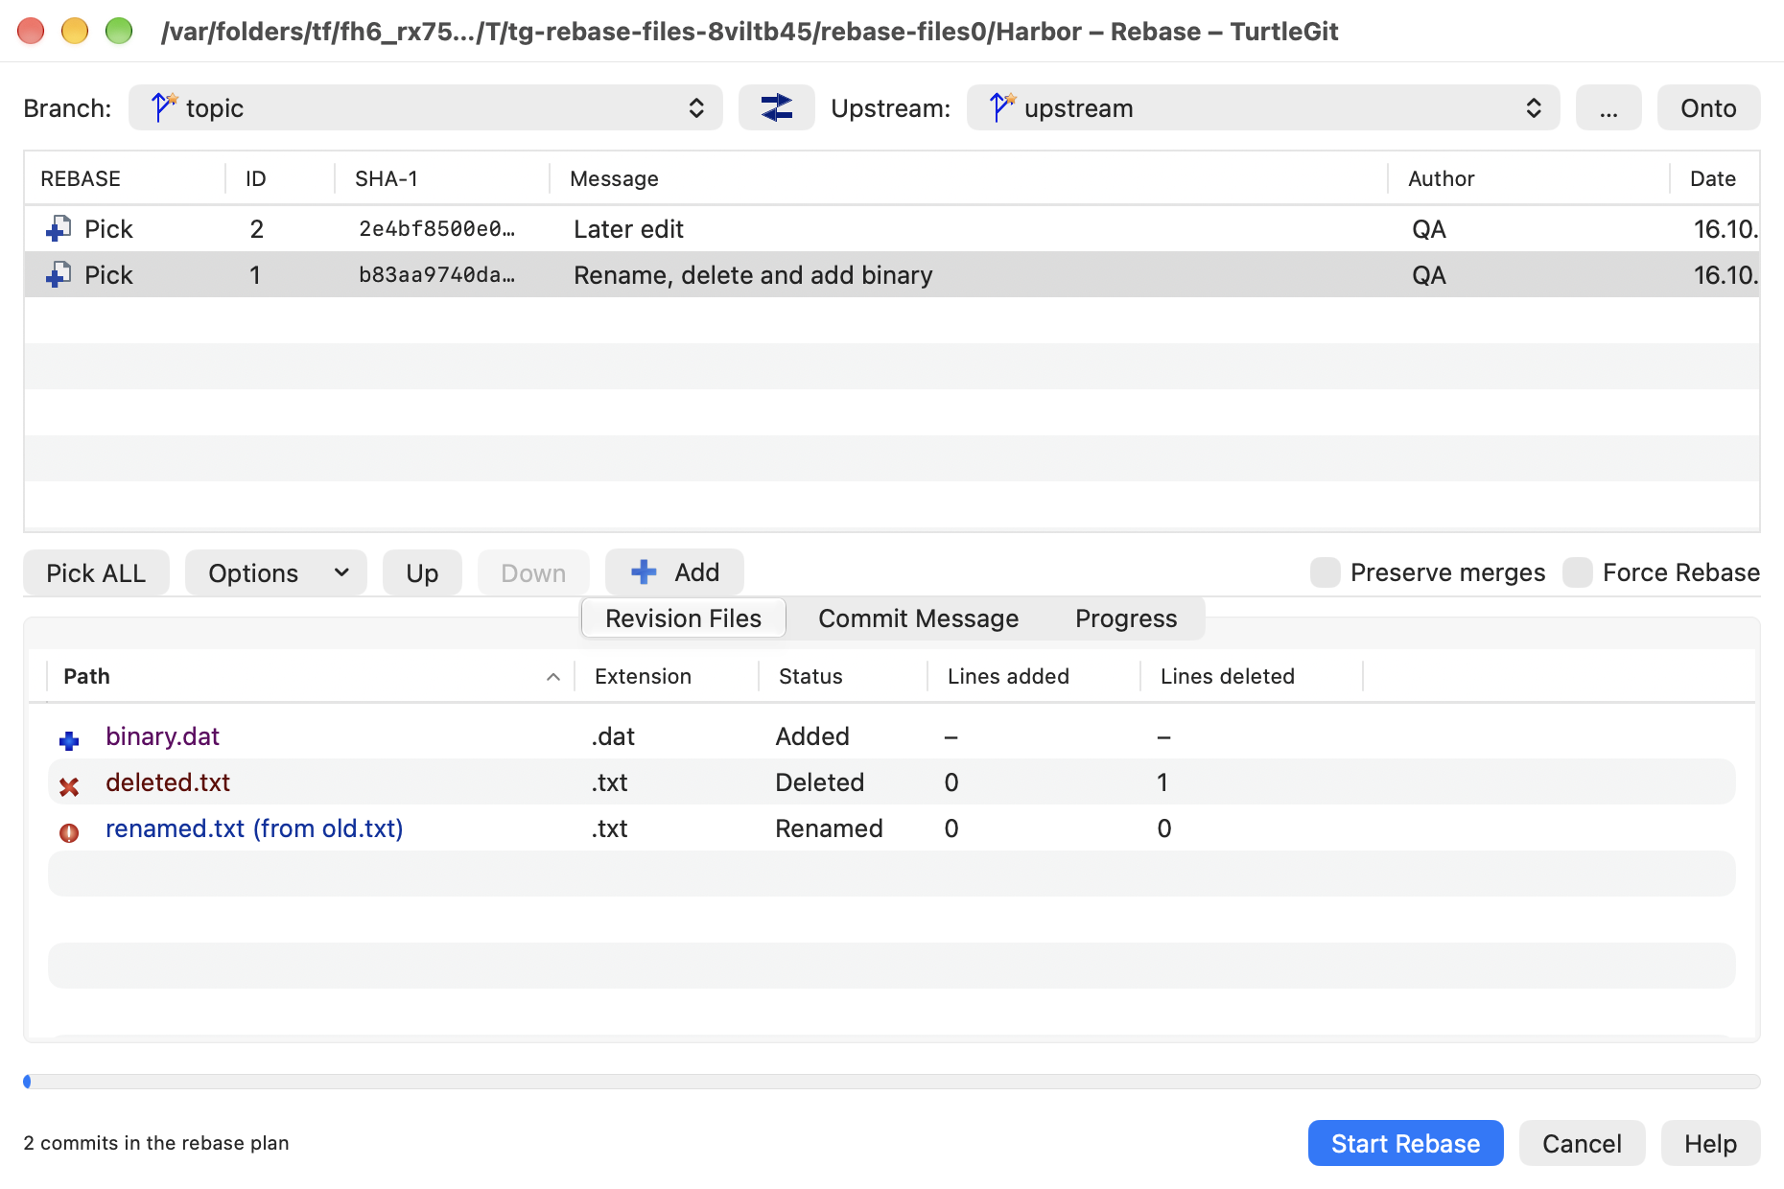The image size is (1784, 1189).
Task: Click the ellipsis browse button next to upstream
Action: click(x=1608, y=107)
